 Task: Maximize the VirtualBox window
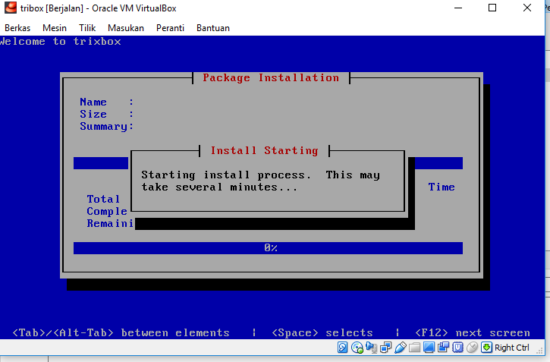492,8
